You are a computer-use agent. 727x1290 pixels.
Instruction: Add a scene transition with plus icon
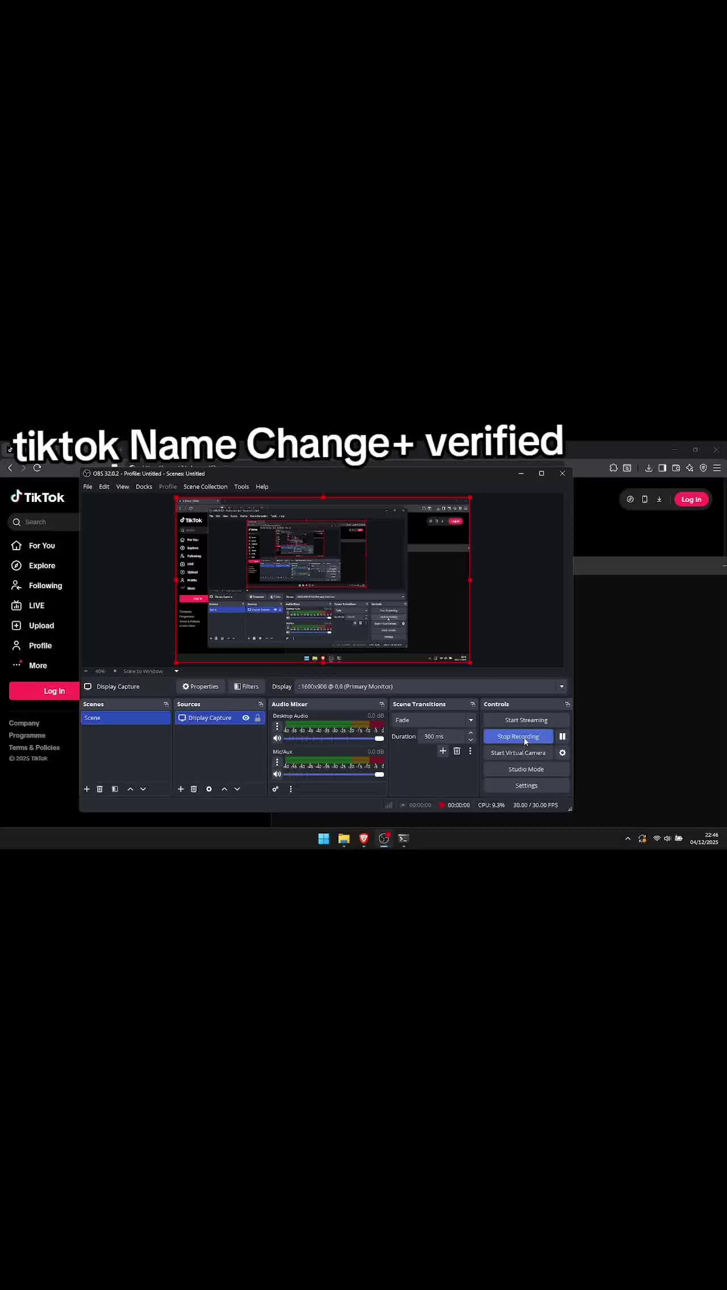click(x=443, y=751)
